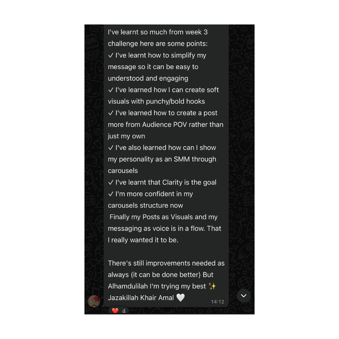The image size is (339, 339).
Task: Click the checkmark before 'I'm more confident in my'
Action: 110,194
